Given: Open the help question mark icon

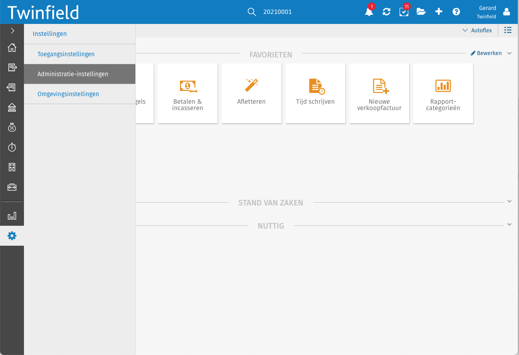Looking at the screenshot, I should [456, 12].
